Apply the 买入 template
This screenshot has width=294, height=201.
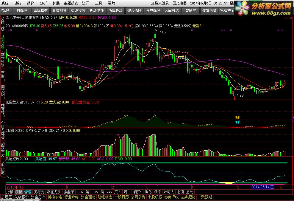point(118,192)
